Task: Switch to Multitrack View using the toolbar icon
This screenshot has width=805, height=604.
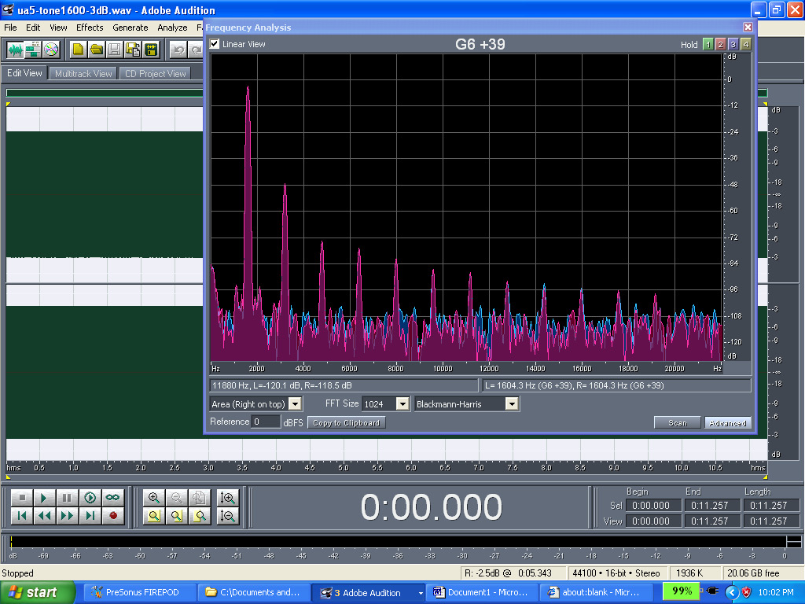Action: (33, 50)
